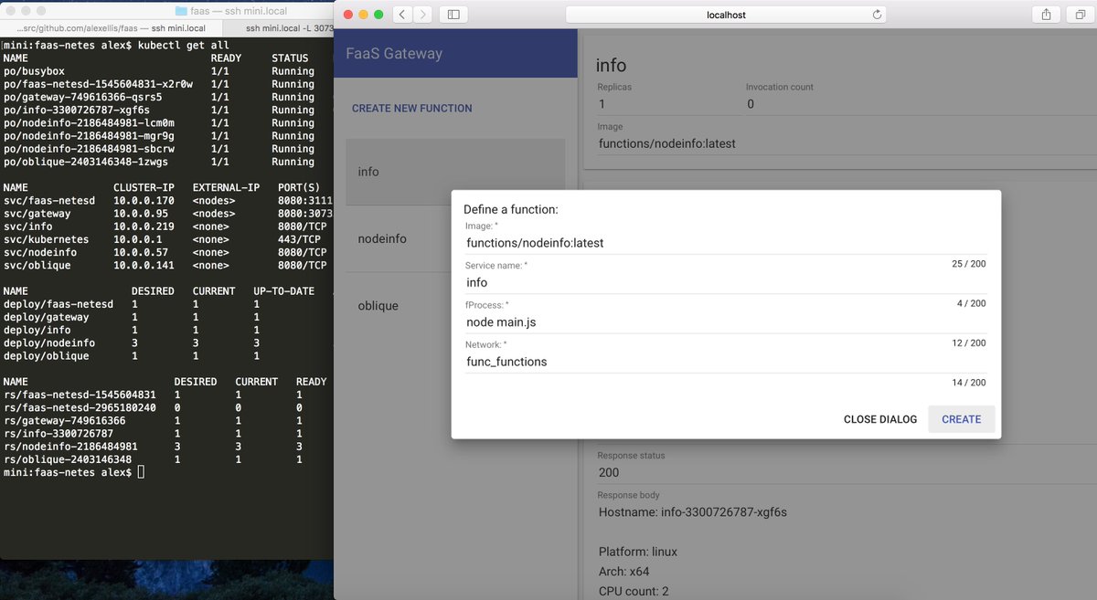Go back with Safari's back arrow
The height and width of the screenshot is (600, 1097).
coord(403,15)
